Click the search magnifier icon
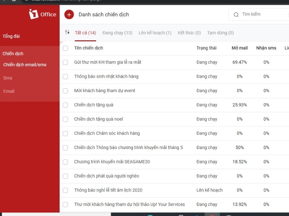This screenshot has height=216, width=289. pos(236,14)
